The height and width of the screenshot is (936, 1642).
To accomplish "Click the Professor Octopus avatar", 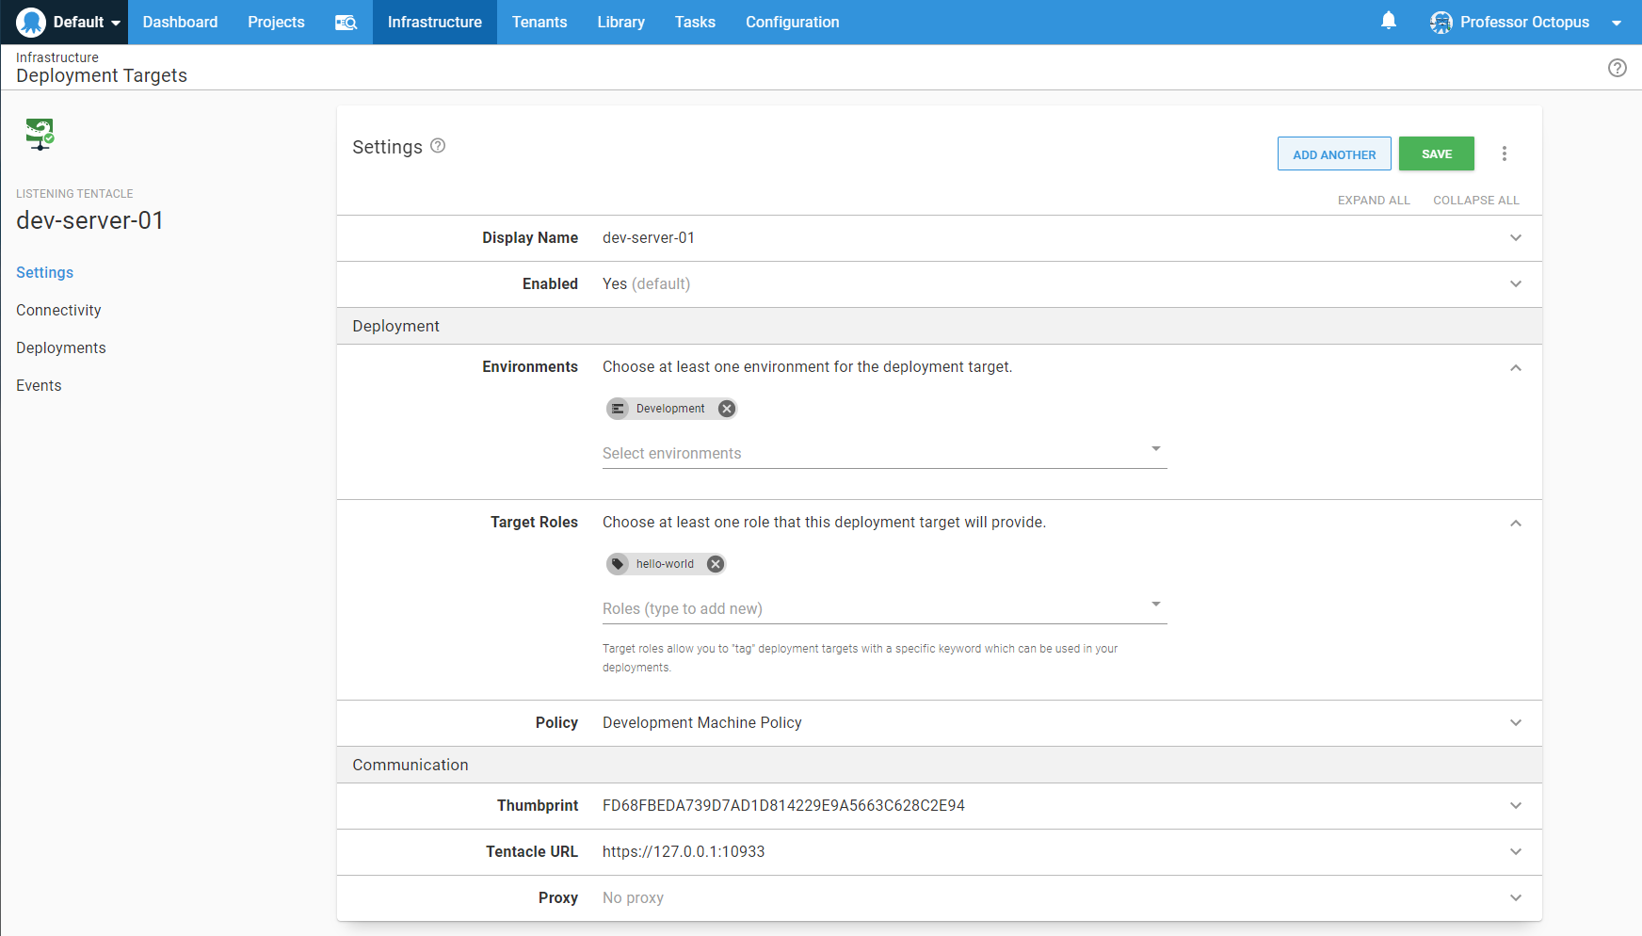I will click(1441, 22).
